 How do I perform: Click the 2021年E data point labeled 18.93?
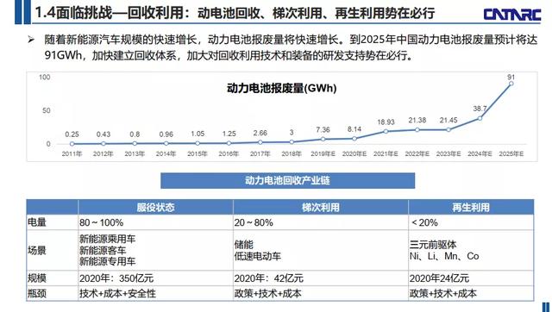pyautogui.click(x=386, y=131)
